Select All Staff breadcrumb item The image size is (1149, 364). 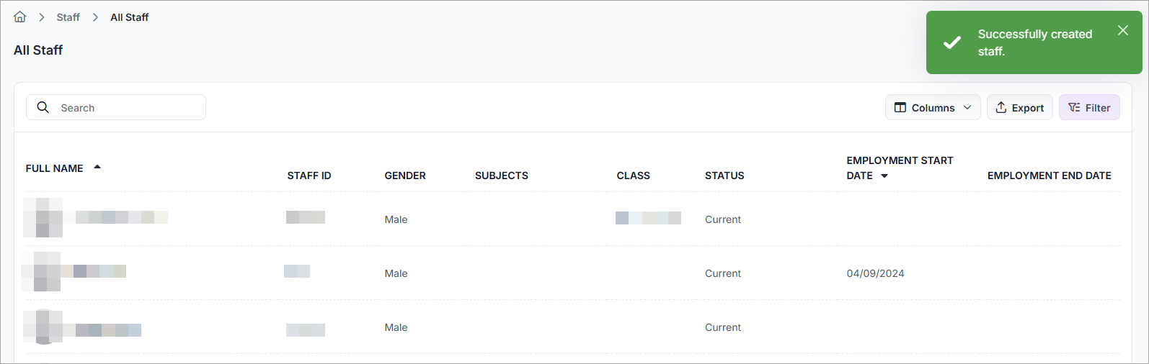click(129, 17)
